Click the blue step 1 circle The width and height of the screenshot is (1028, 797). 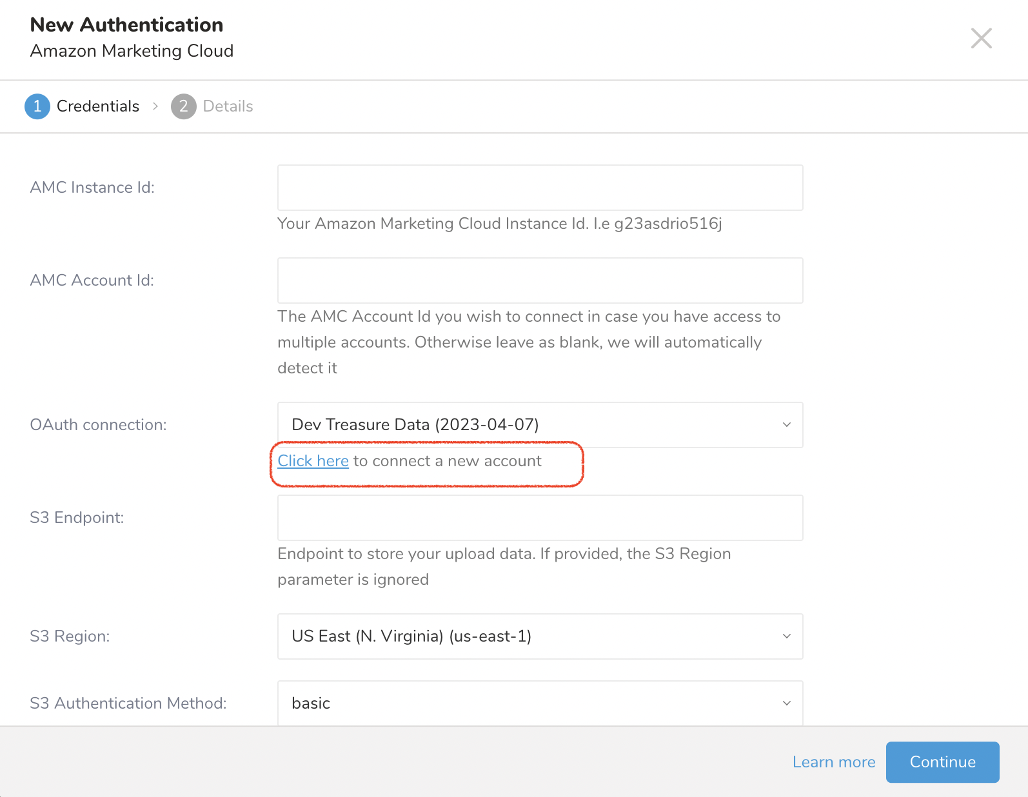(x=37, y=106)
